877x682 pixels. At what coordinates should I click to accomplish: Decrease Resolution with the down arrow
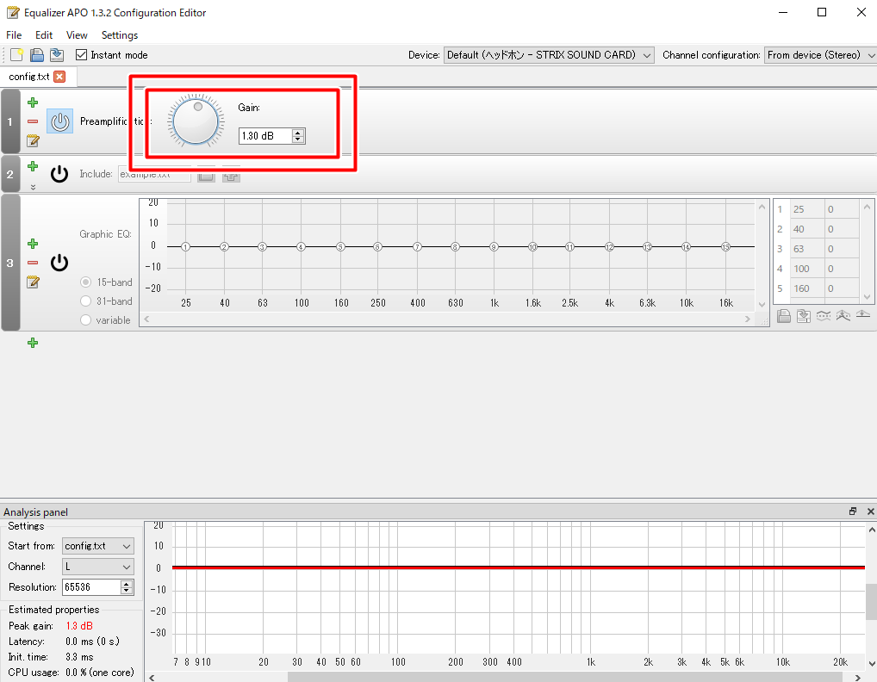[x=127, y=591]
